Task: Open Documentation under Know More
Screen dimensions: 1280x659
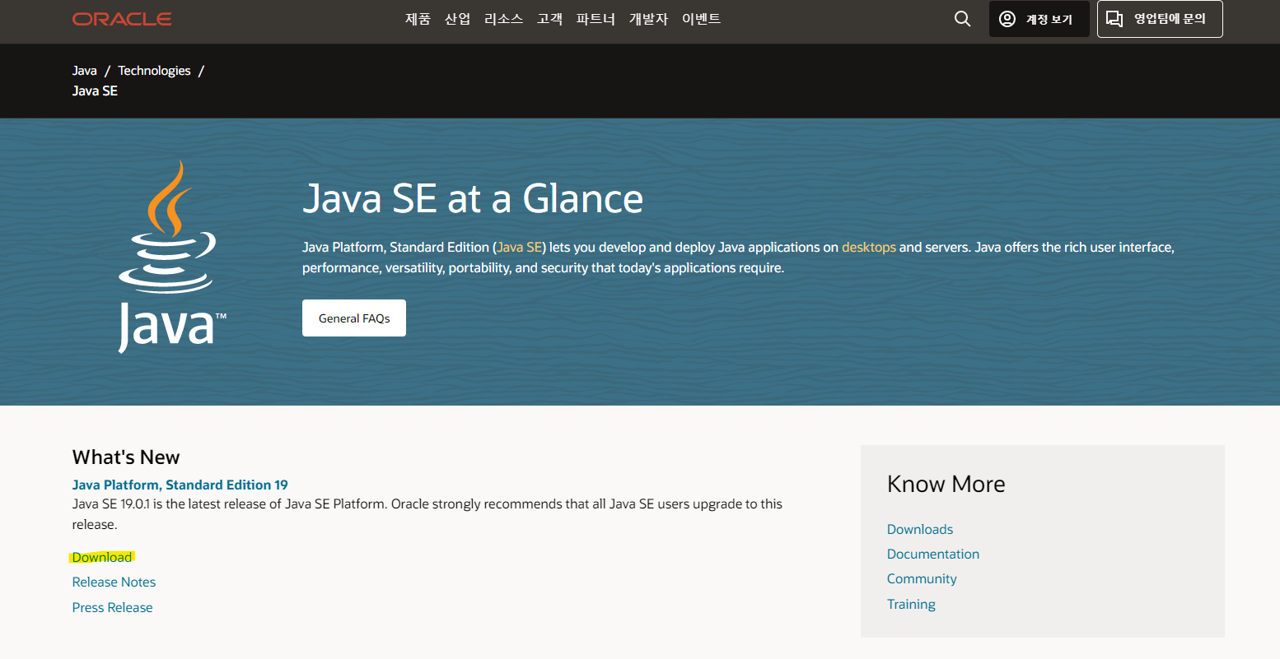Action: tap(933, 554)
